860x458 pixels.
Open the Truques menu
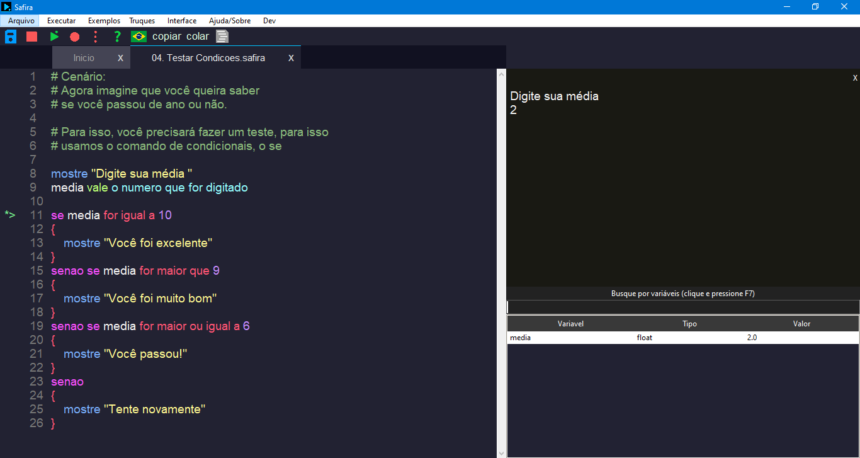point(142,21)
